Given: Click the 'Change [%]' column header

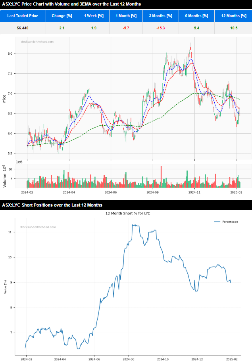Looking at the screenshot, I should [x=62, y=16].
